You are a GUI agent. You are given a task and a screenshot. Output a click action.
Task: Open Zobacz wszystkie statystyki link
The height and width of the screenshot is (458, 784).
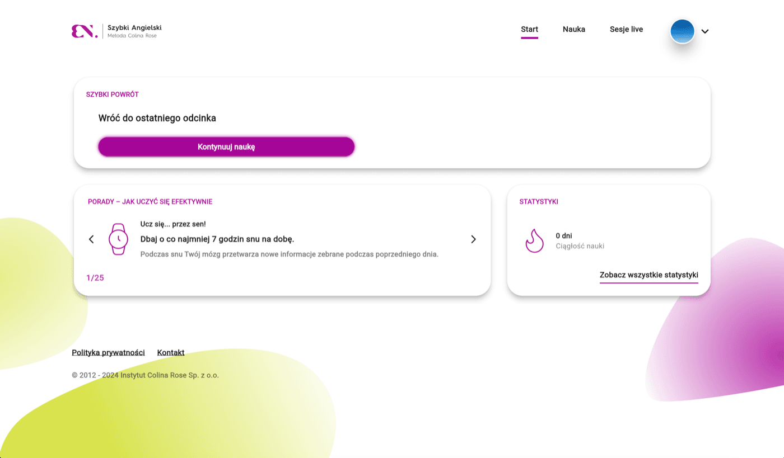pos(649,275)
